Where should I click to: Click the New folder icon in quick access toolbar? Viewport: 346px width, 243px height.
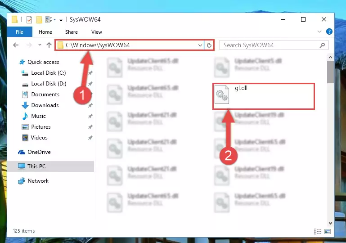click(x=39, y=20)
